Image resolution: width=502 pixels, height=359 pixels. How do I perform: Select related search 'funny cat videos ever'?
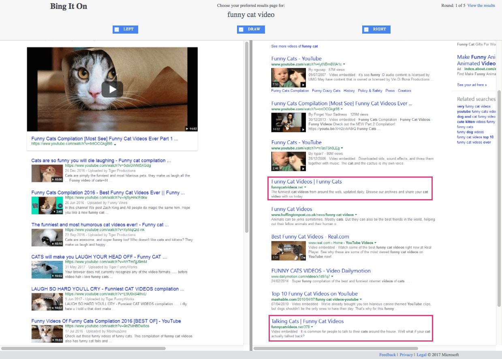474,142
